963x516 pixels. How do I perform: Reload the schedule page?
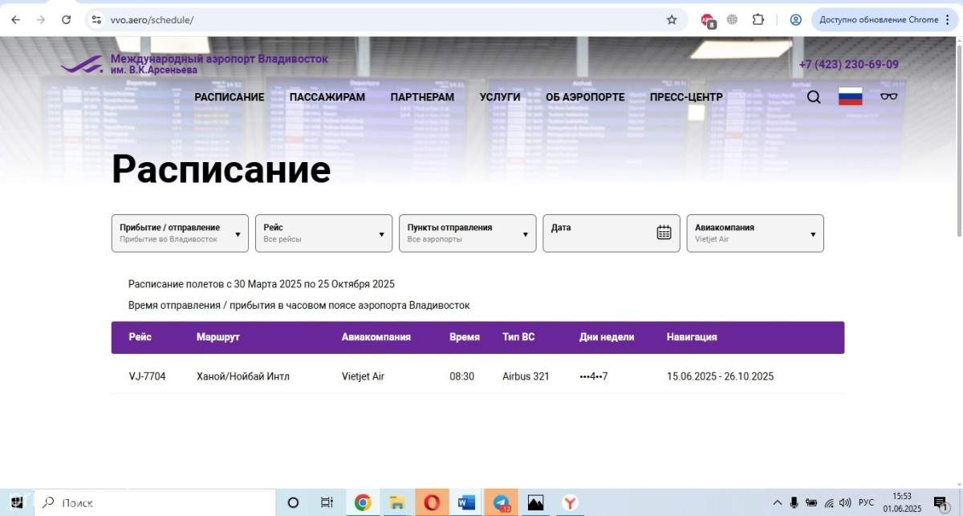coord(67,20)
